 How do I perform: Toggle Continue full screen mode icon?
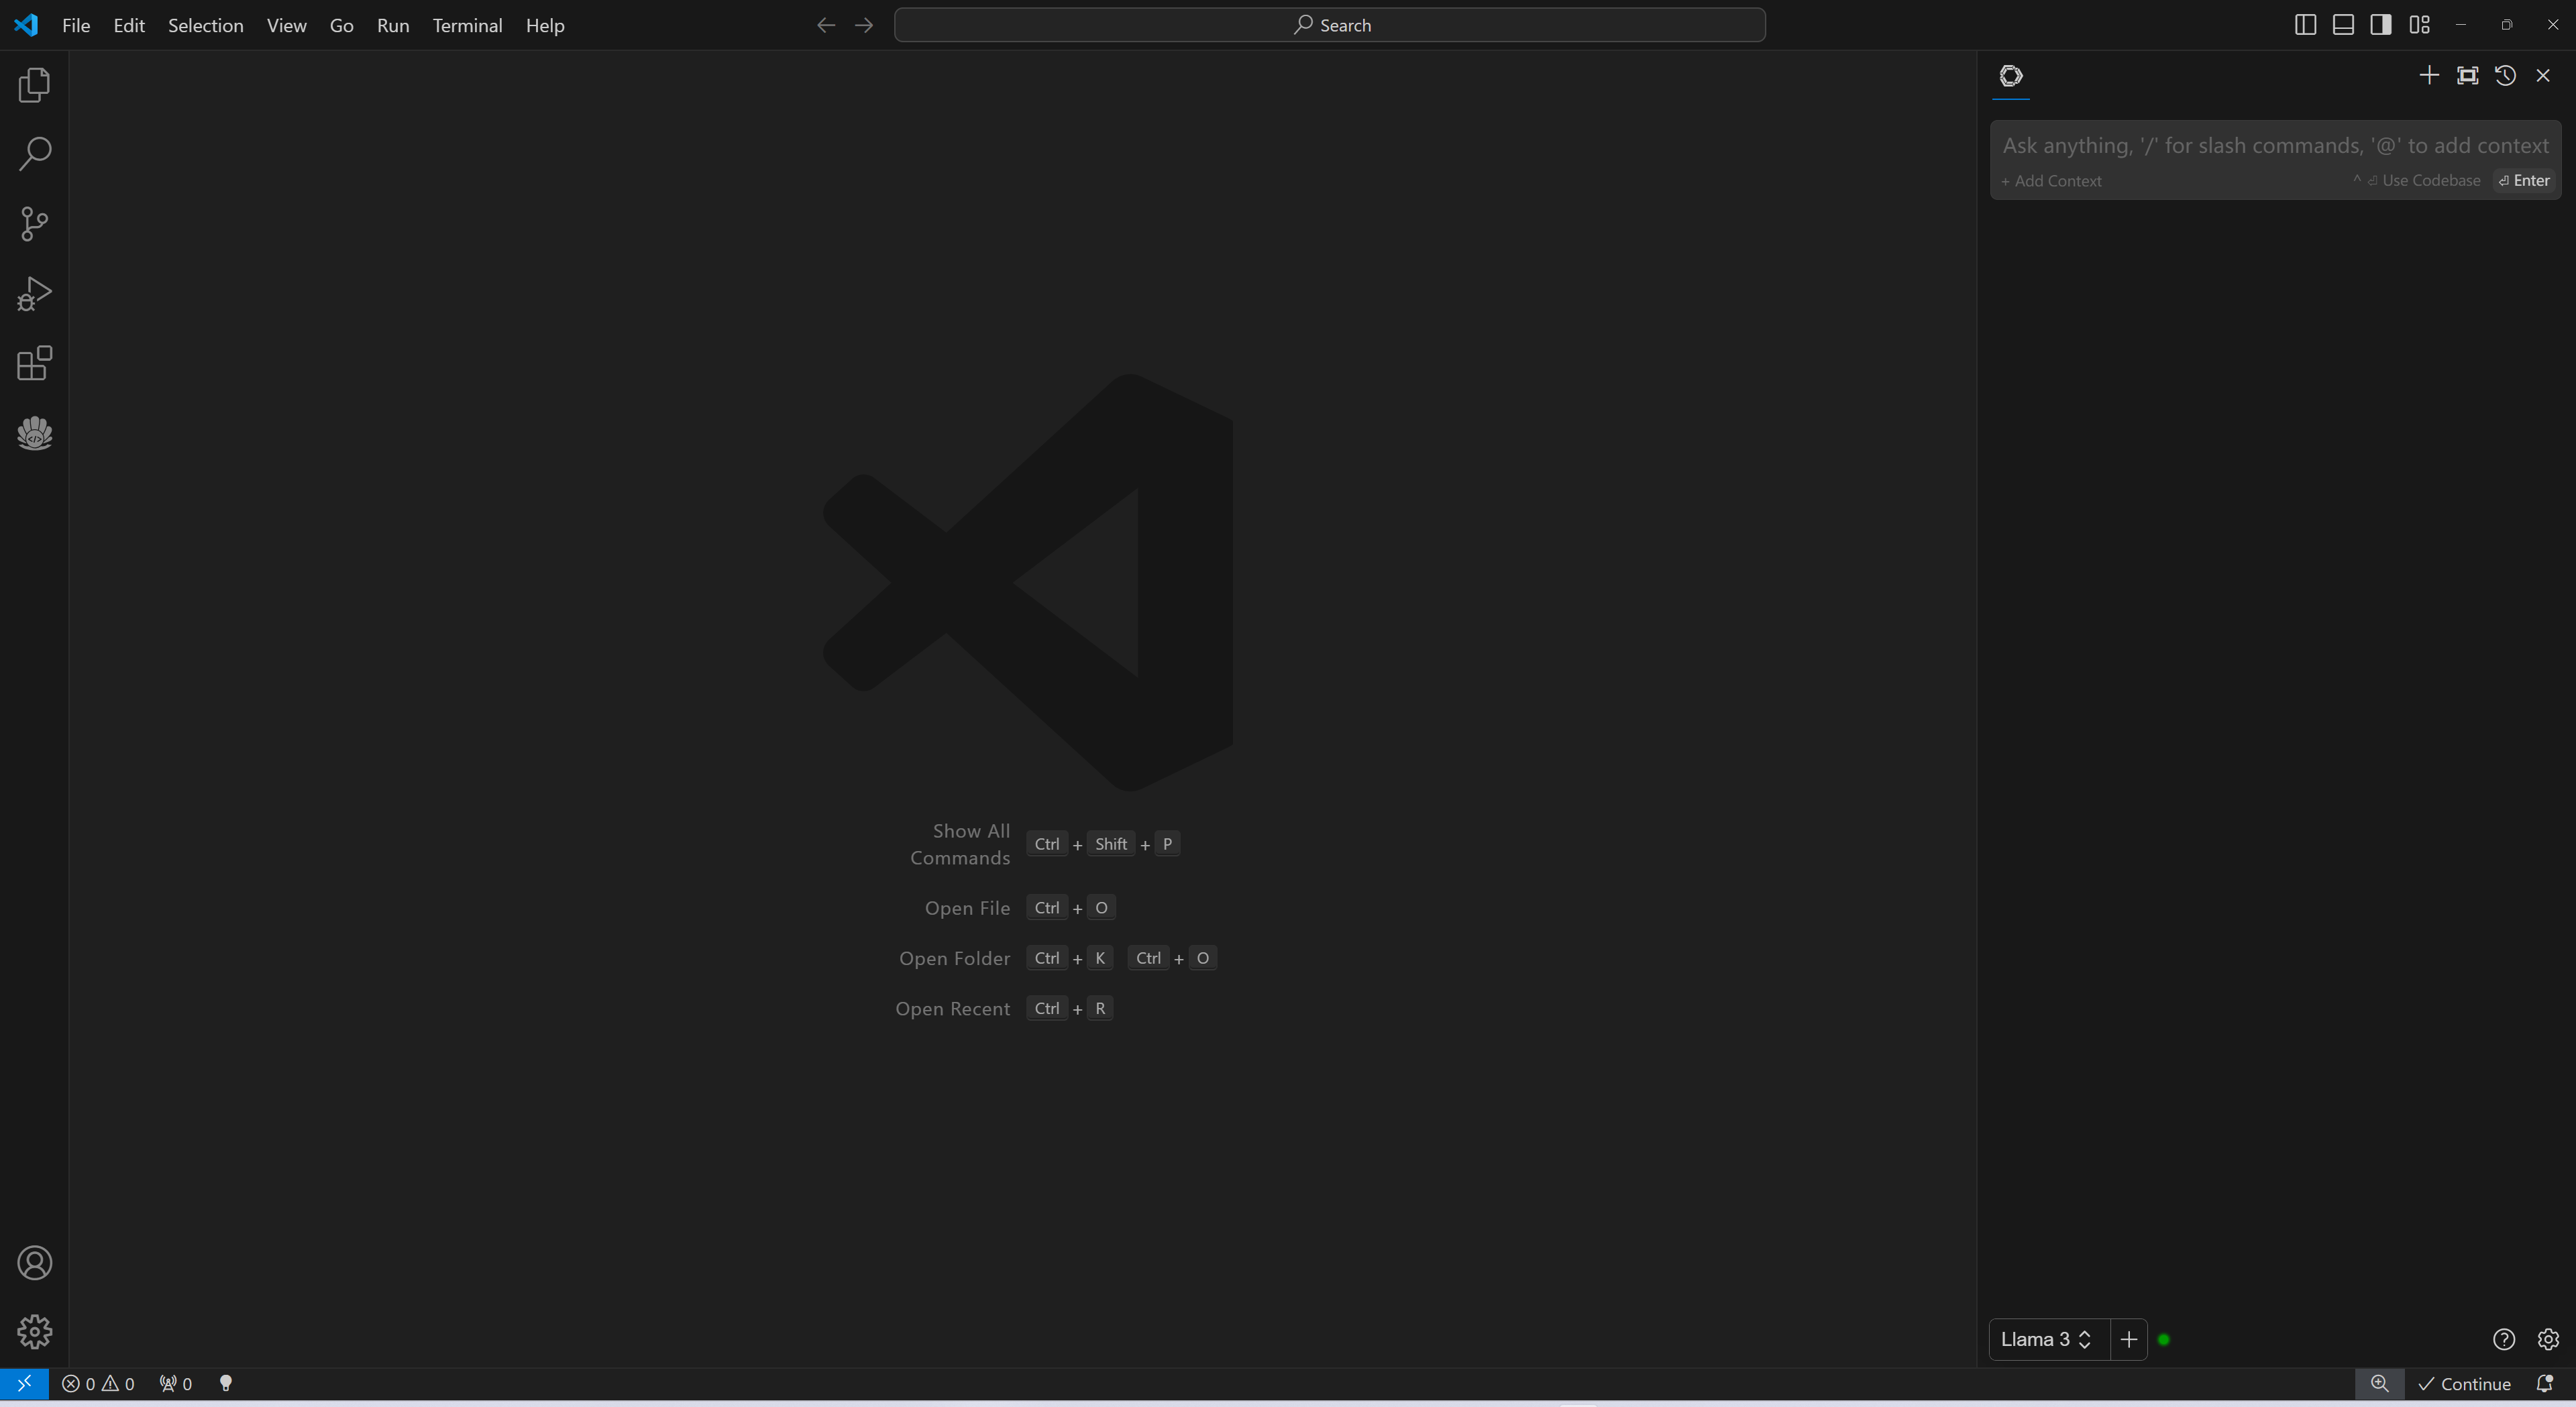(x=2468, y=76)
